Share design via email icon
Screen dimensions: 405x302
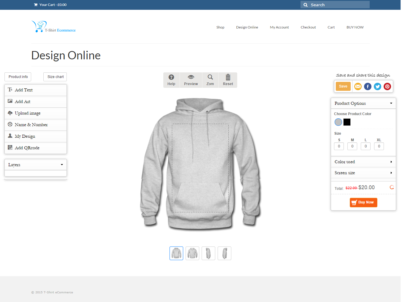pyautogui.click(x=358, y=86)
